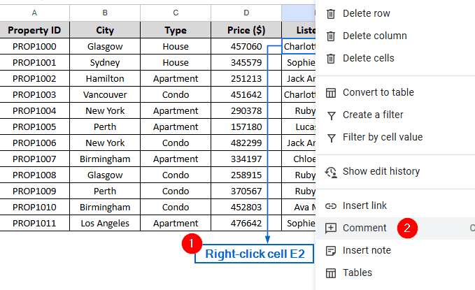The height and width of the screenshot is (290, 475).
Task: Click the price cell 251213
Action: 246,79
